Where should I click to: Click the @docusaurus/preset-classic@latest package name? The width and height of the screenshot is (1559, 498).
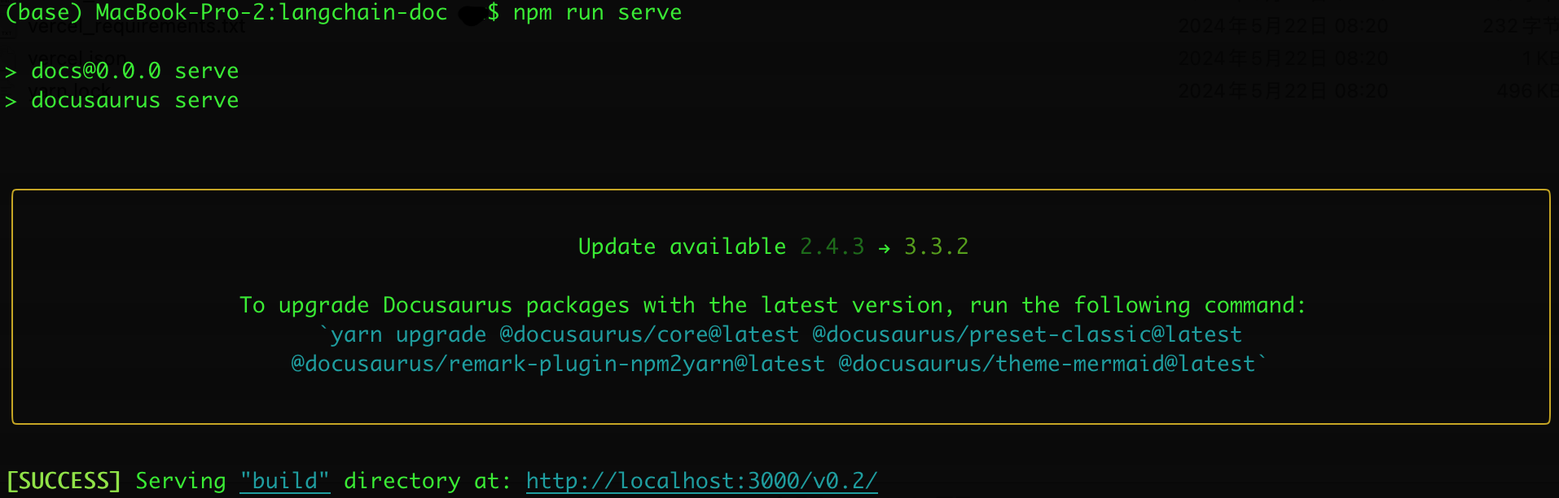tap(1027, 334)
